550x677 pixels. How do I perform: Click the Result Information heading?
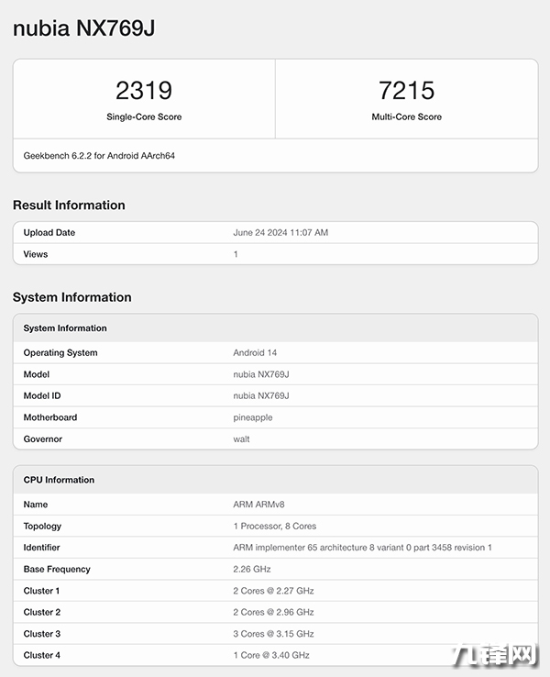69,205
